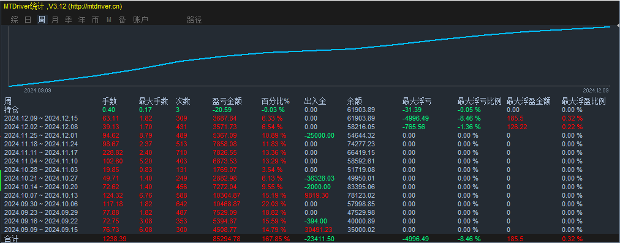Click the chart end date 2024.12.09

pyautogui.click(x=596, y=91)
